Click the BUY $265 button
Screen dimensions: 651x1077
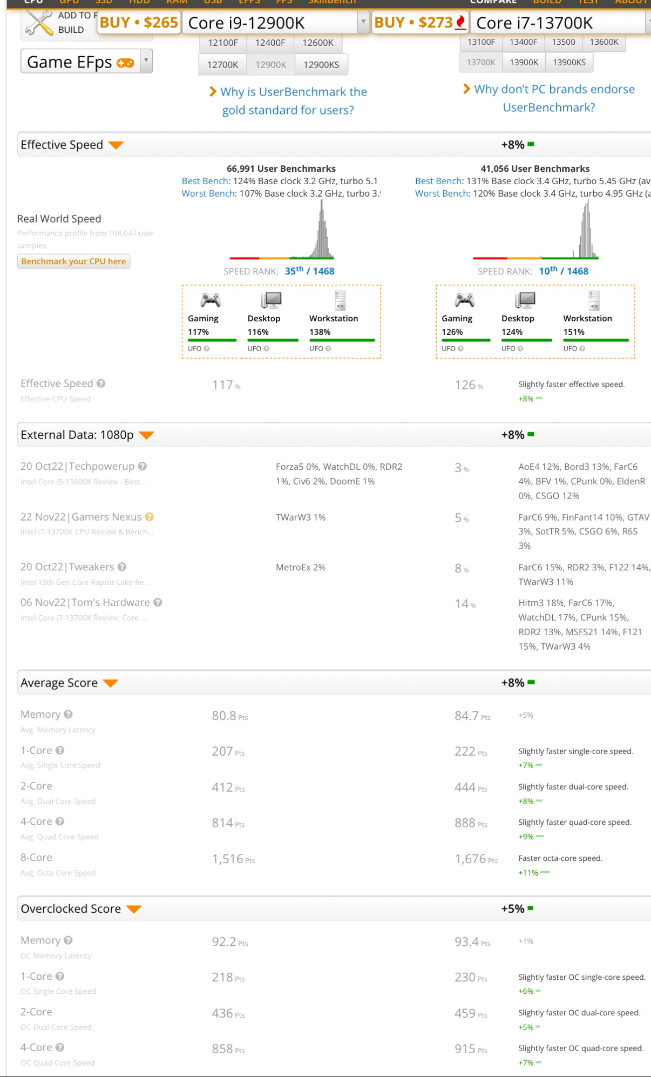point(139,23)
